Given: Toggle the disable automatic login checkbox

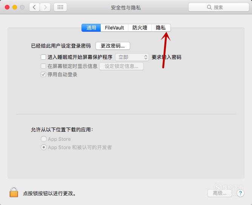Looking at the screenshot, I should point(43,74).
